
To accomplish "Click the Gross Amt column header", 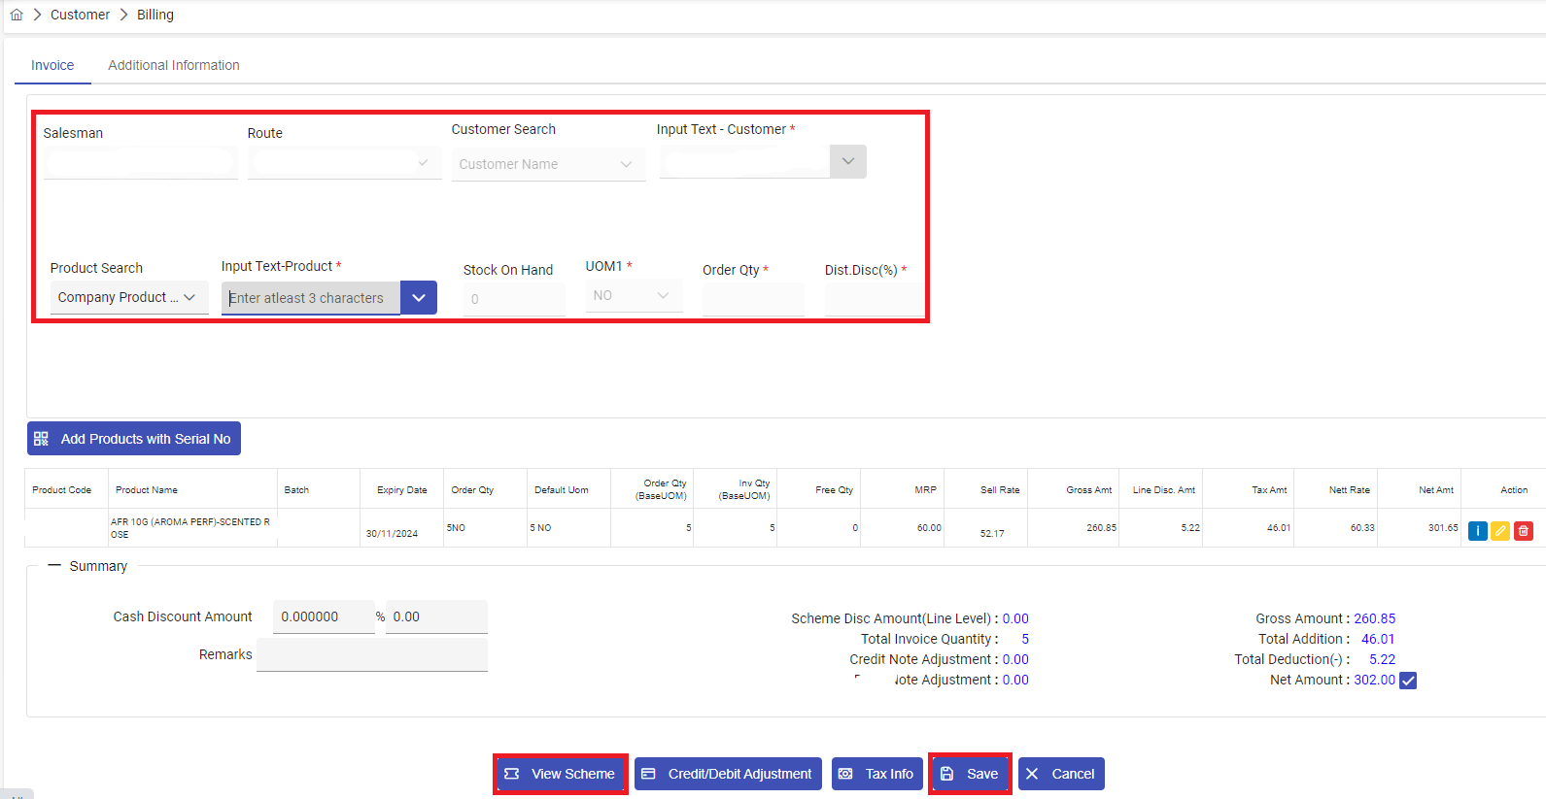I will (x=1088, y=490).
